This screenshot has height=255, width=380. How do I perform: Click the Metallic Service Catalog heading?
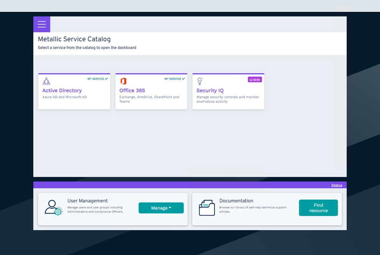click(74, 39)
